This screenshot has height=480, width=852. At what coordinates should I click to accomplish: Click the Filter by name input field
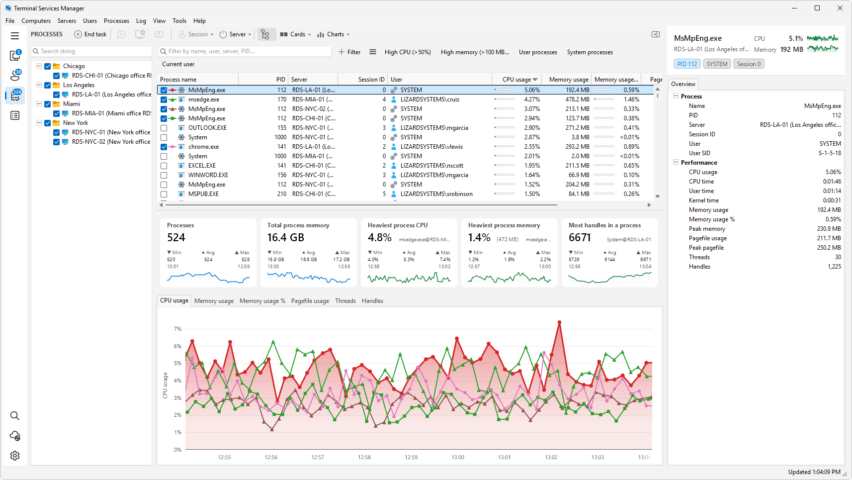(245, 51)
